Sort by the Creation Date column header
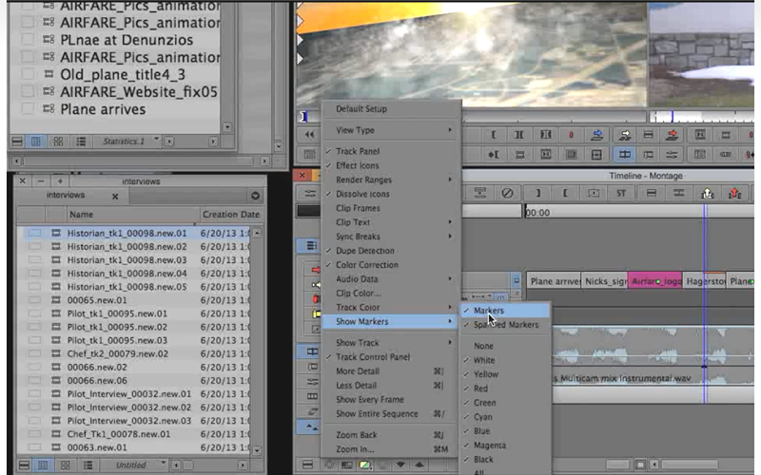 coord(229,215)
